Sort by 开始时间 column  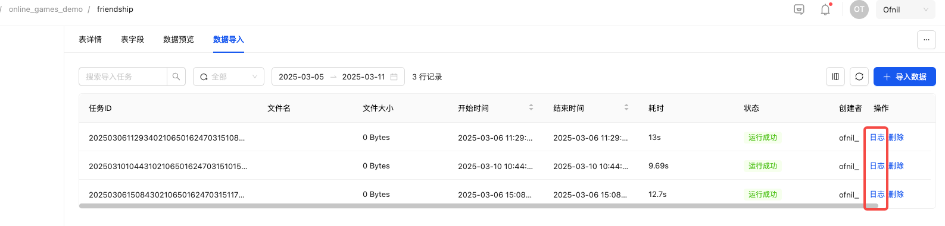531,108
